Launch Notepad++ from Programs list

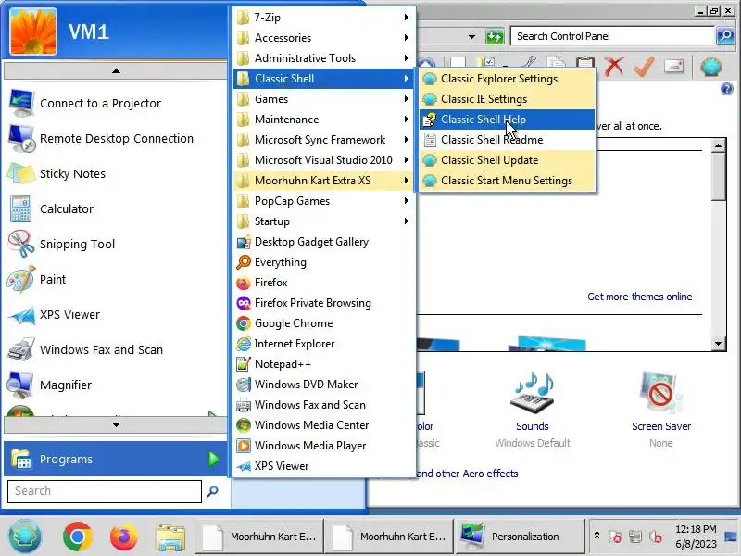point(323,363)
